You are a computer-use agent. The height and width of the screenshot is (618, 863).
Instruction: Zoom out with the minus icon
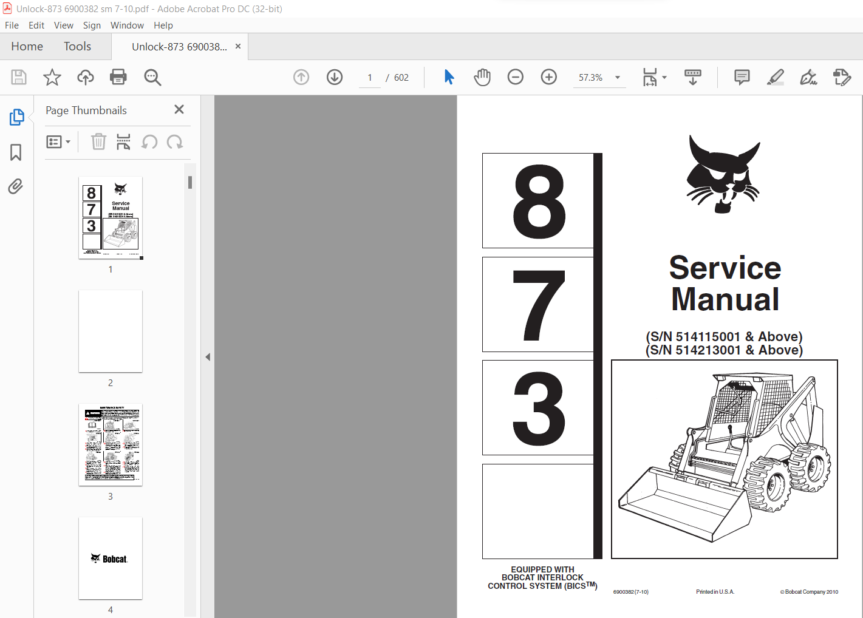tap(516, 77)
